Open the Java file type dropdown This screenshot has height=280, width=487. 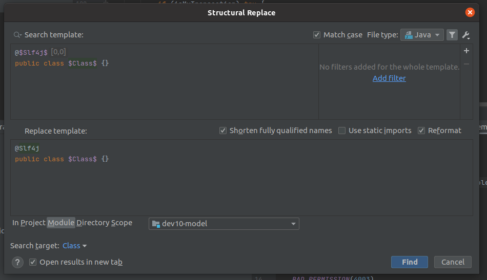tap(422, 35)
